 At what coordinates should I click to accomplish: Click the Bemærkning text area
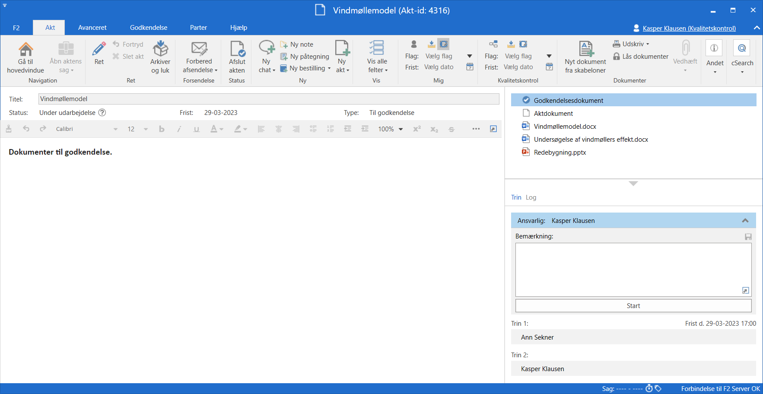point(633,270)
